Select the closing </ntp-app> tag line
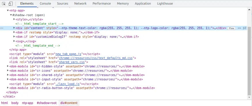This screenshot has height=106, width=252. click(18, 50)
